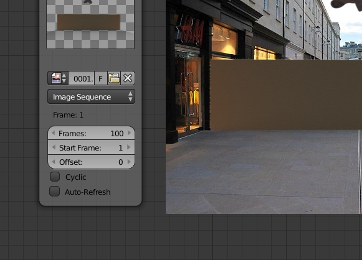Increase Frames value with right arrow

[130, 133]
